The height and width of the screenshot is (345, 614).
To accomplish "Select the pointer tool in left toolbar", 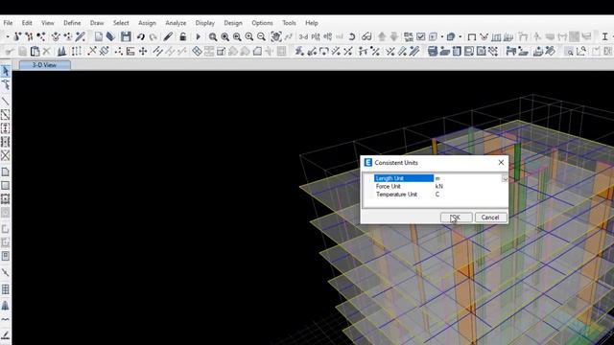I will pyautogui.click(x=6, y=71).
